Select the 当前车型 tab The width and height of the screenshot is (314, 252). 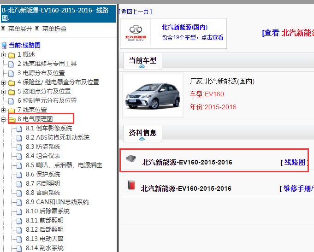pyautogui.click(x=142, y=61)
